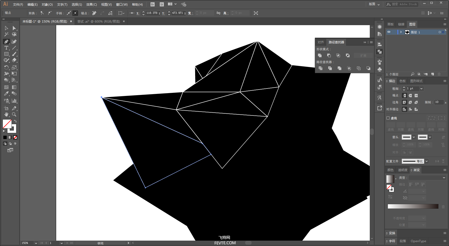The height and width of the screenshot is (246, 449).
Task: Switch to 对齐 panel tab
Action: click(x=321, y=42)
